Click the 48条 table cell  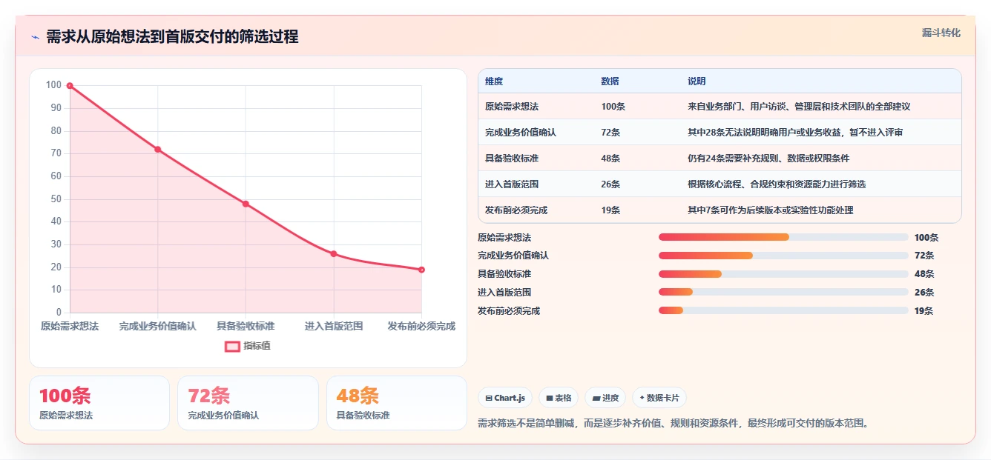(610, 159)
